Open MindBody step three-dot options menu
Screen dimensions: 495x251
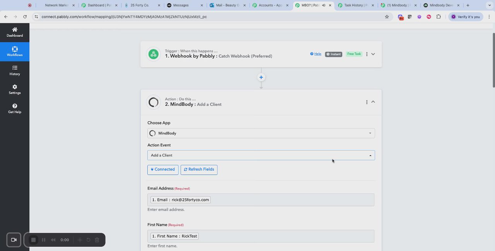pyautogui.click(x=367, y=102)
